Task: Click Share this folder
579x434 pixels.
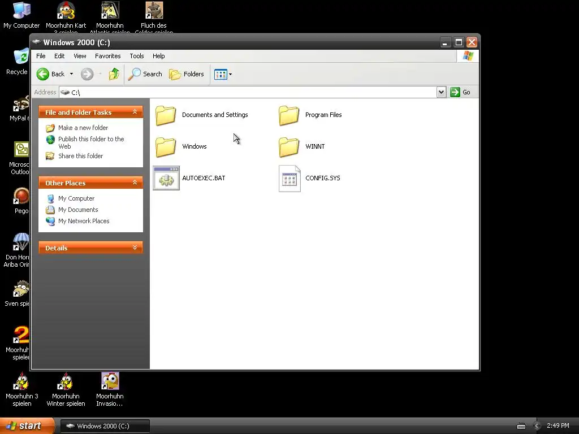Action: [x=80, y=156]
